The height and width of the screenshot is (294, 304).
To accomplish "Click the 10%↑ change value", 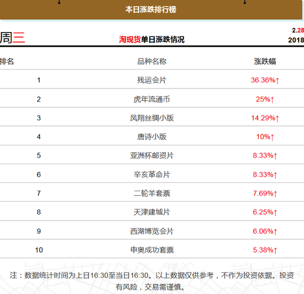I will (265, 136).
